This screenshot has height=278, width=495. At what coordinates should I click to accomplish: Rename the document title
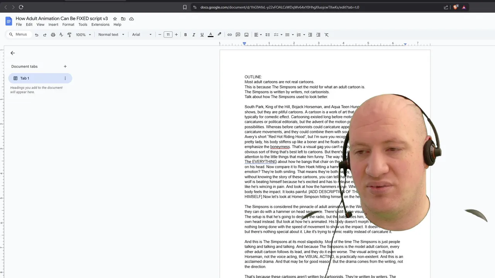pyautogui.click(x=62, y=19)
